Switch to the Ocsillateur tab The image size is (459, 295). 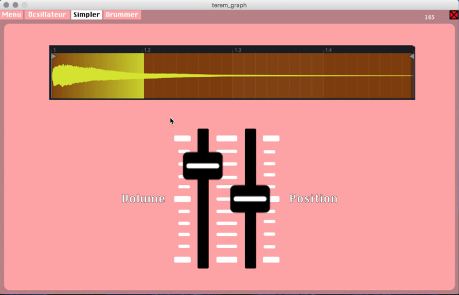(47, 15)
